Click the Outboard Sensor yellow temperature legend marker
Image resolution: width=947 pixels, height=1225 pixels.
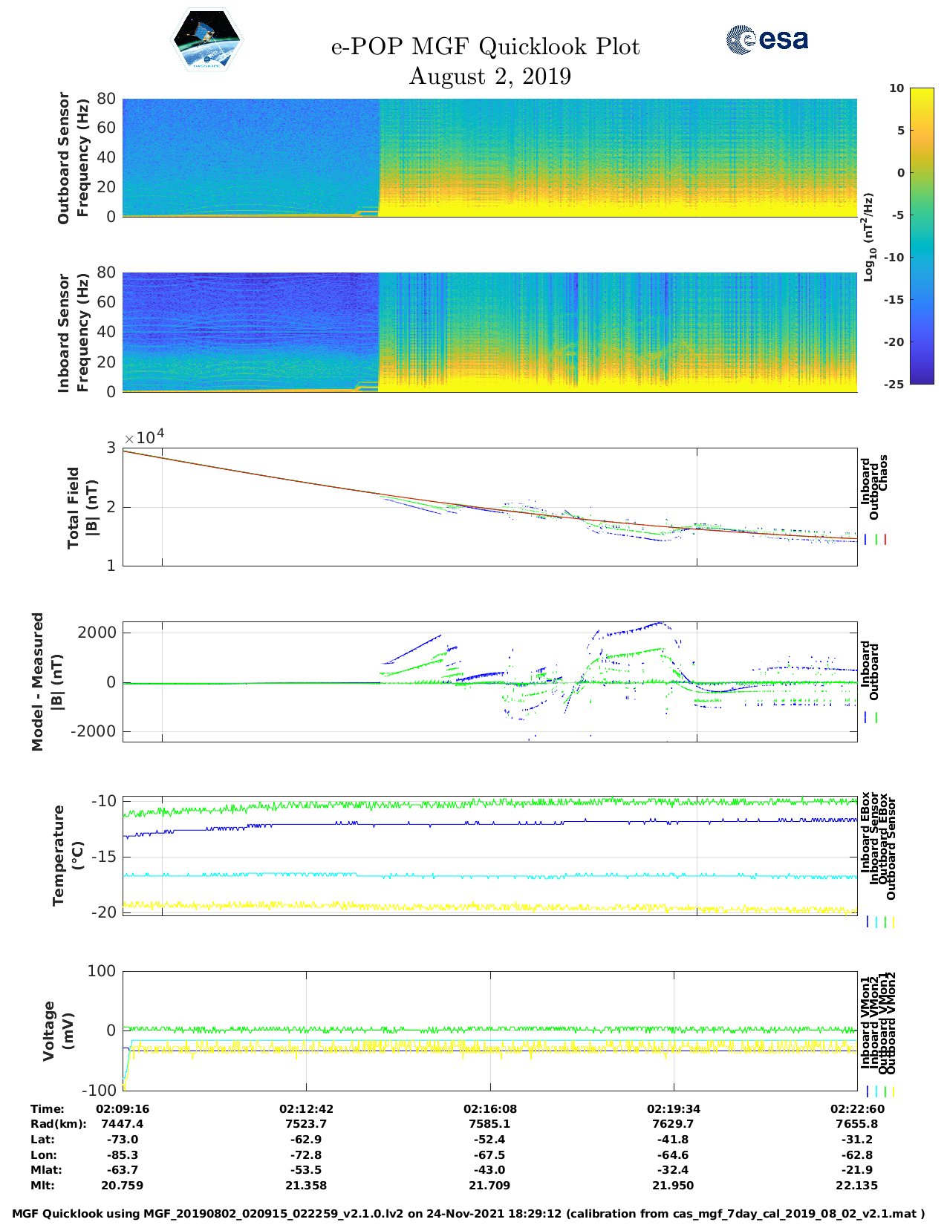pyautogui.click(x=893, y=921)
